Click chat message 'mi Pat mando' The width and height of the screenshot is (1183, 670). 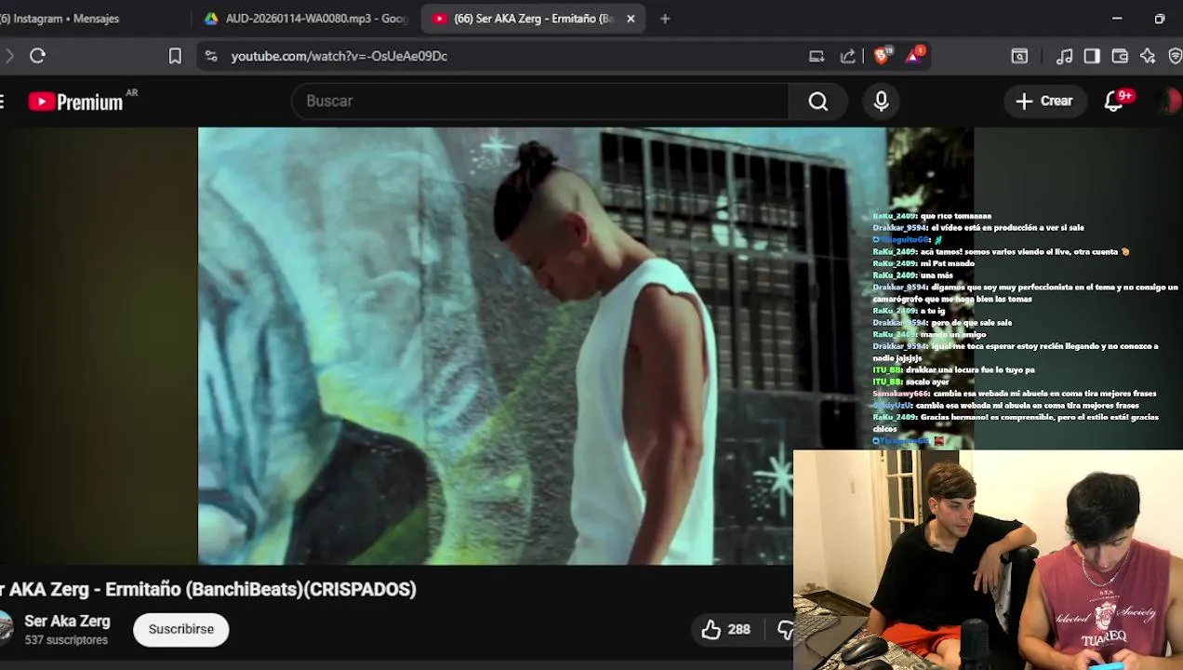click(947, 263)
